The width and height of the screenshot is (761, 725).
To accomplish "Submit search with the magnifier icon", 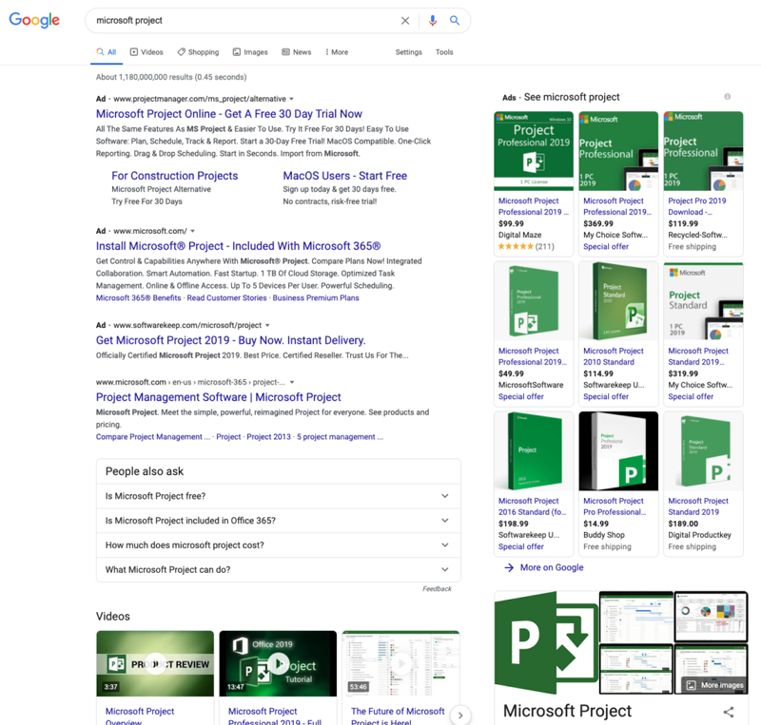I will point(455,20).
